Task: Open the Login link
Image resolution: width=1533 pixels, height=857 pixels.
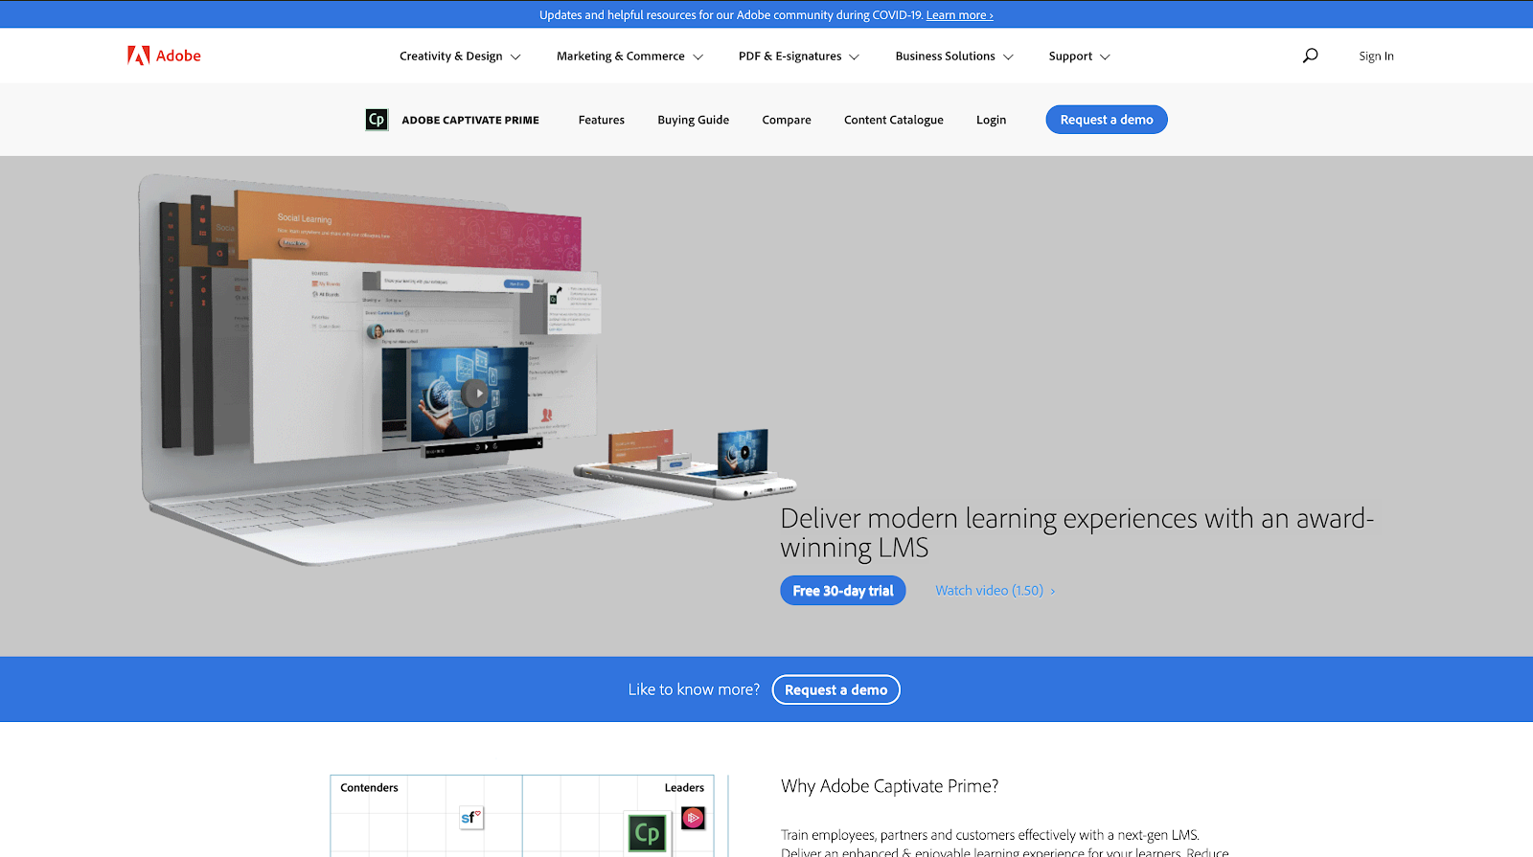Action: (991, 120)
